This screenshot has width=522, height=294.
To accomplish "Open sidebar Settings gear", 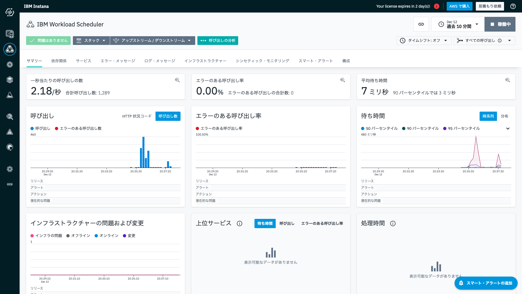I will tap(10, 169).
